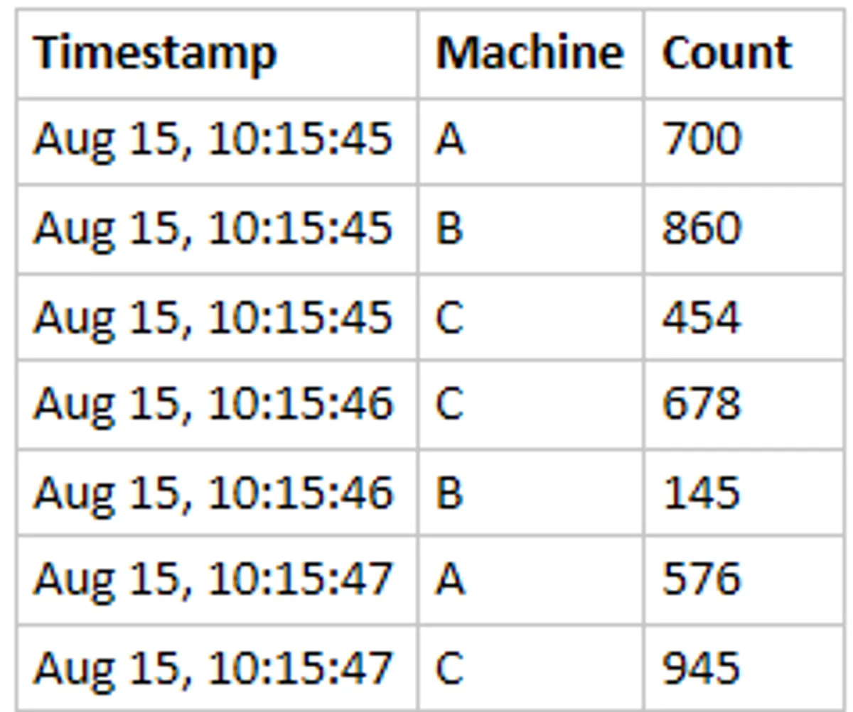Click Machine C in the 454 row
The width and height of the screenshot is (853, 712).
(x=450, y=317)
